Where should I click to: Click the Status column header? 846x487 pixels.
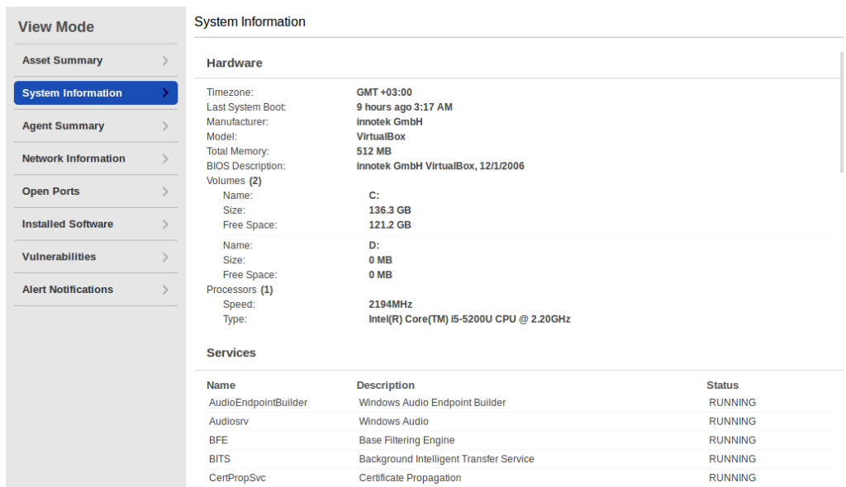(722, 385)
